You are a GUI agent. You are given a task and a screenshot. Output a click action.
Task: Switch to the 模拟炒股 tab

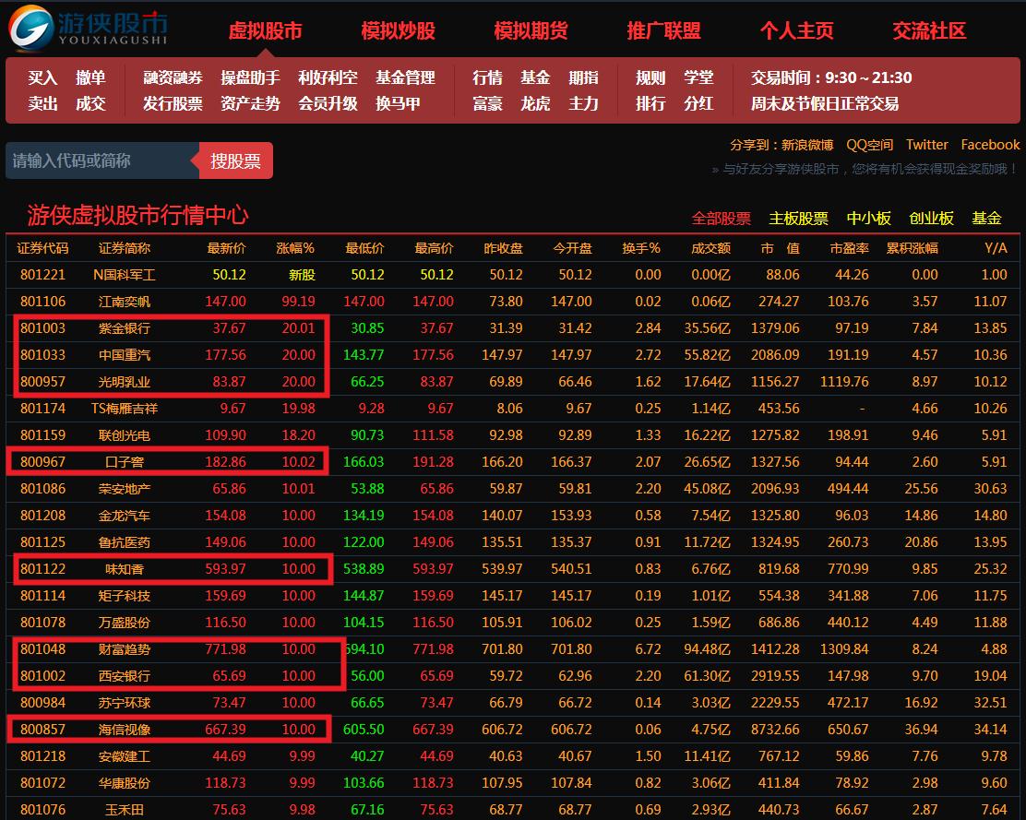[x=398, y=30]
